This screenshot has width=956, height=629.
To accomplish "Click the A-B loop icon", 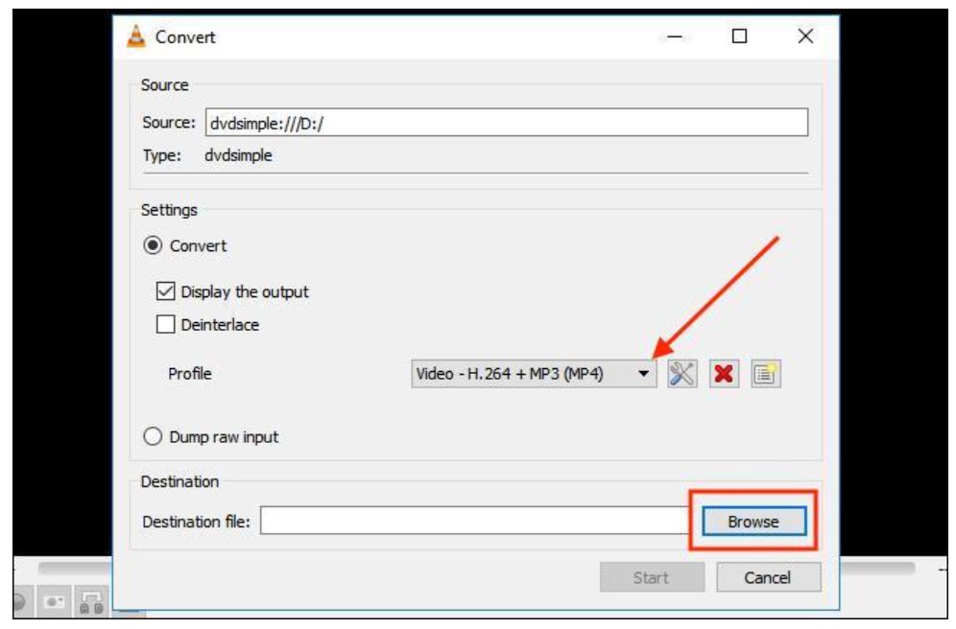I will [x=91, y=602].
